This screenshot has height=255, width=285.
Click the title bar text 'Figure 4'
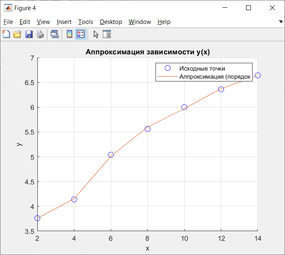point(25,8)
